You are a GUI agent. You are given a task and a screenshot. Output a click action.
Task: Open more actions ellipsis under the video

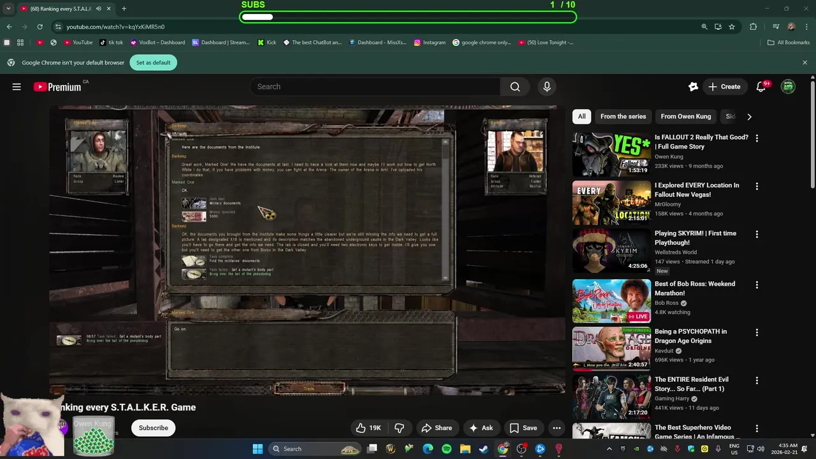click(x=557, y=428)
